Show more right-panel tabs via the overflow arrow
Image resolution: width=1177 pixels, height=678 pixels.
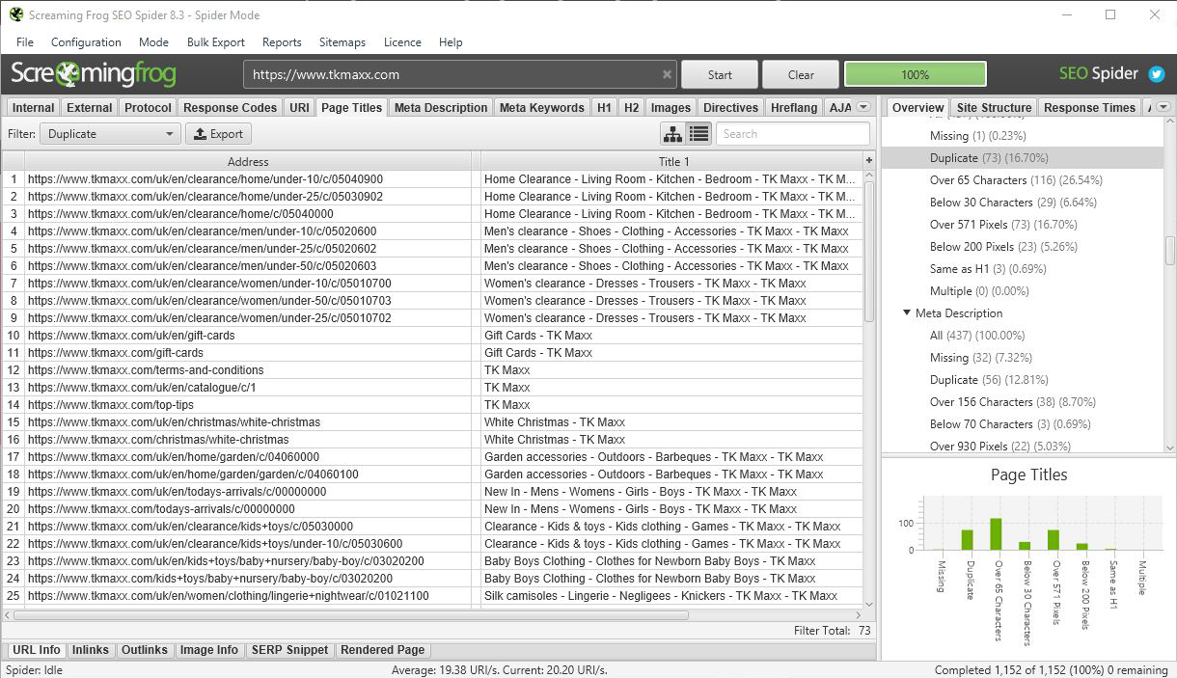click(x=1163, y=107)
